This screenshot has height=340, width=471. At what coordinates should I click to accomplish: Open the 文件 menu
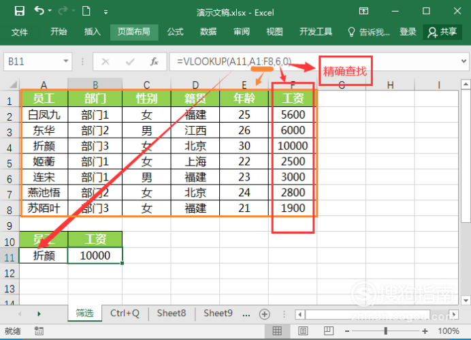coord(20,32)
